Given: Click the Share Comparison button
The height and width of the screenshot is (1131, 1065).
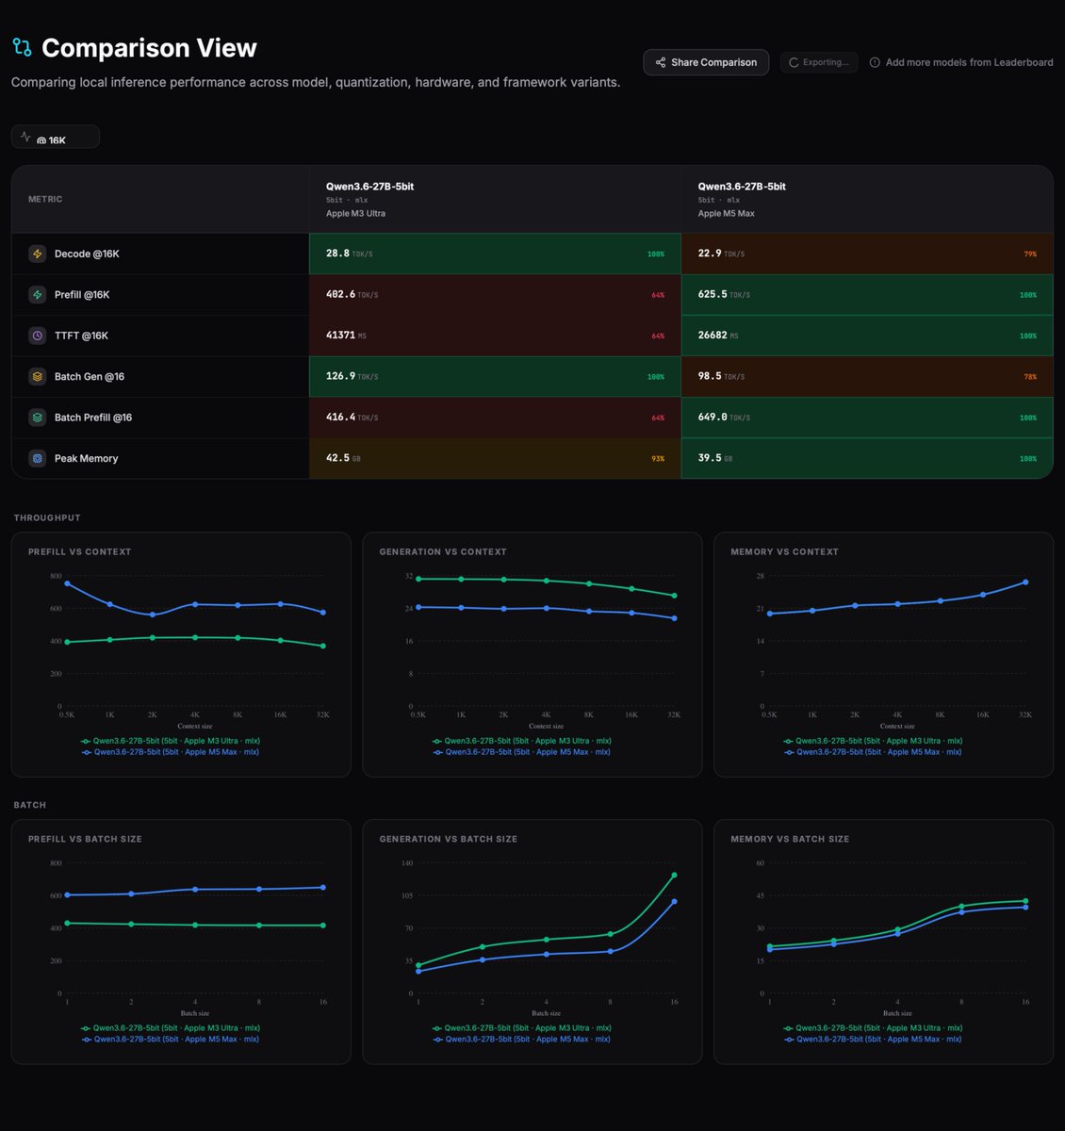Looking at the screenshot, I should (706, 62).
